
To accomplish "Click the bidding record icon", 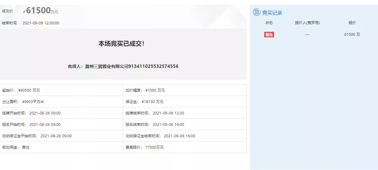I will [x=257, y=13].
